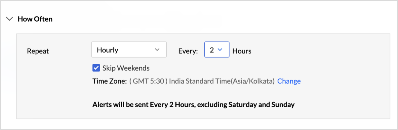Click the gray arrow in Hourly box
Viewport: 398px width, 130px height.
pyautogui.click(x=157, y=50)
